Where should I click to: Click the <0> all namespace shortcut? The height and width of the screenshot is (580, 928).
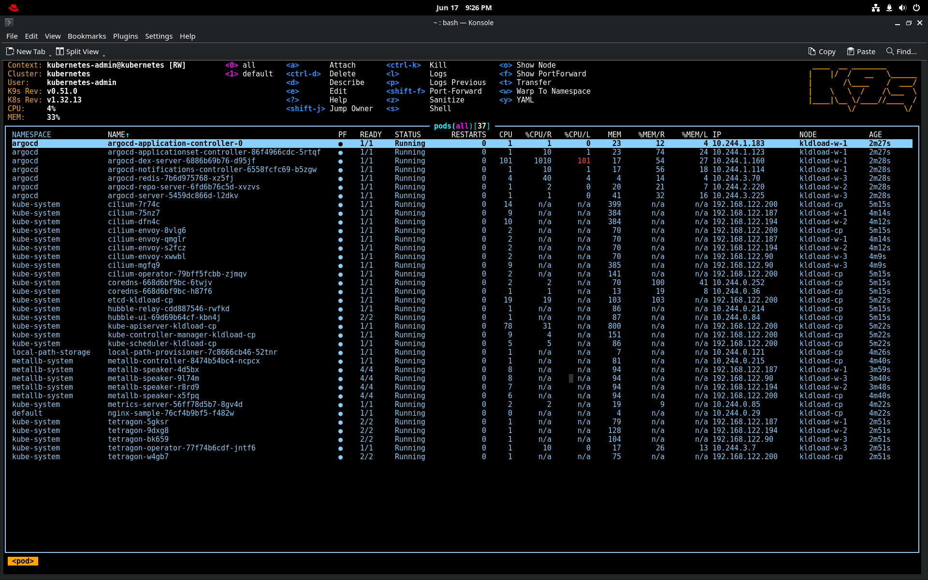click(240, 65)
